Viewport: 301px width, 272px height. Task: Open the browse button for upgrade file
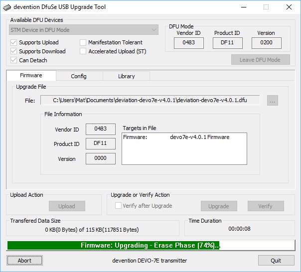[x=273, y=101]
